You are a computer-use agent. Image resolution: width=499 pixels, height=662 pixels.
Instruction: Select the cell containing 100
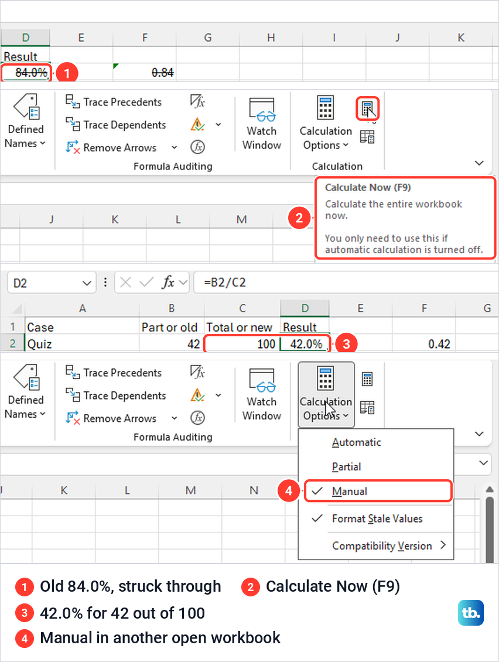(x=242, y=344)
